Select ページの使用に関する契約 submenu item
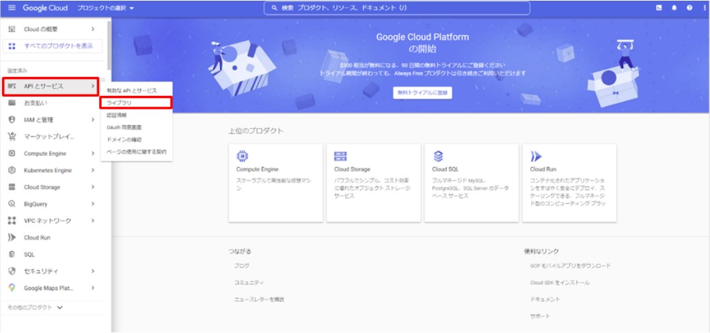The image size is (710, 333). [136, 152]
